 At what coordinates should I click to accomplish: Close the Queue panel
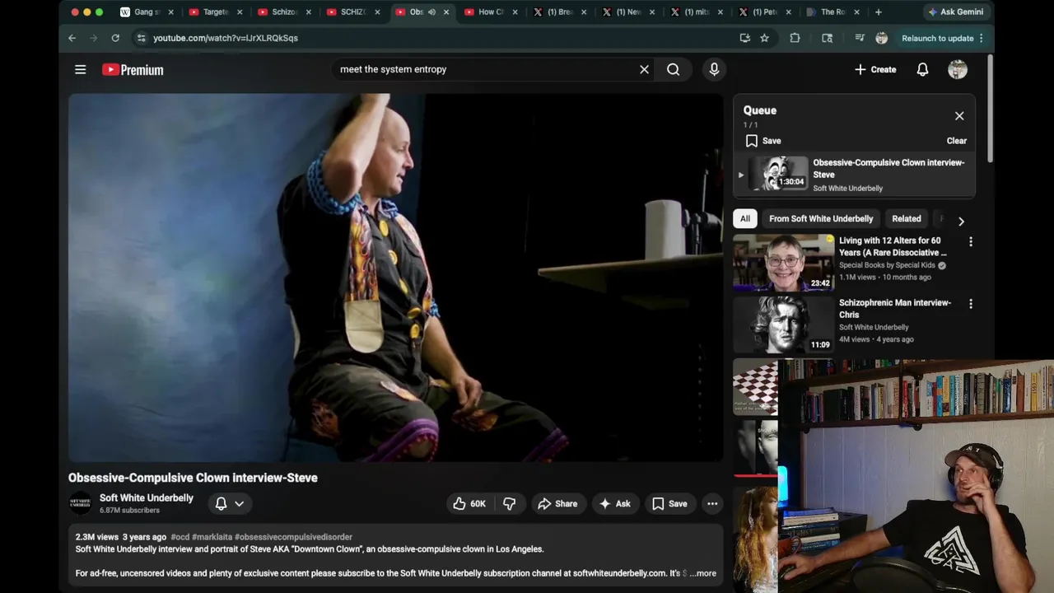click(x=958, y=116)
